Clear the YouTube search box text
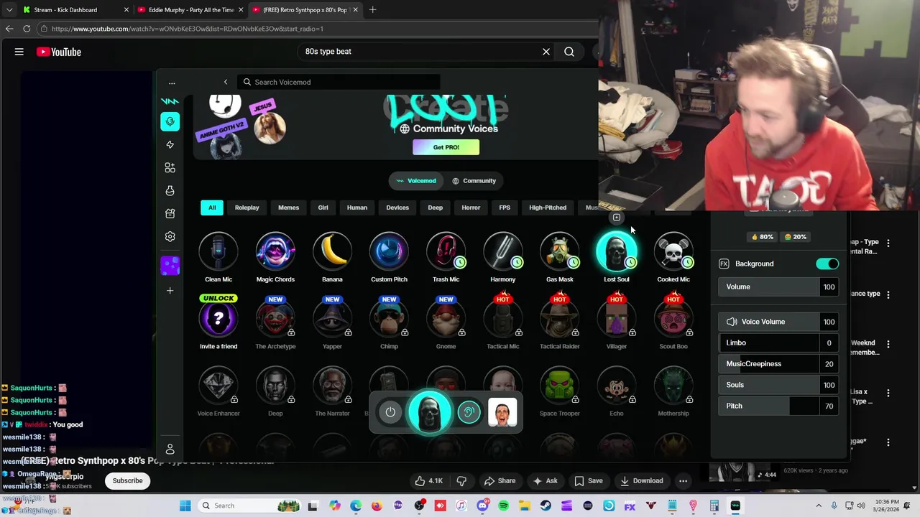The image size is (920, 517). (546, 52)
